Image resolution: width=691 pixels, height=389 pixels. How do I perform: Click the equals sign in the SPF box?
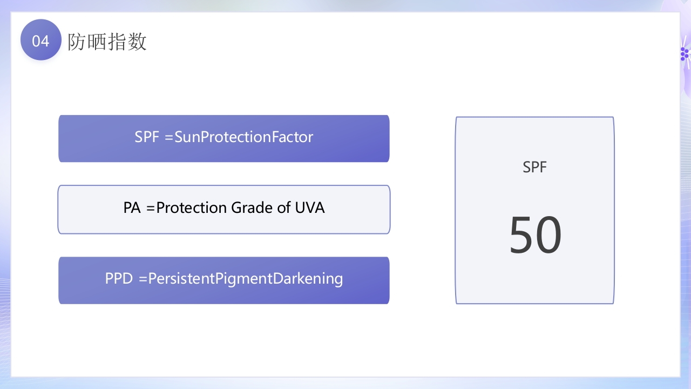(168, 138)
